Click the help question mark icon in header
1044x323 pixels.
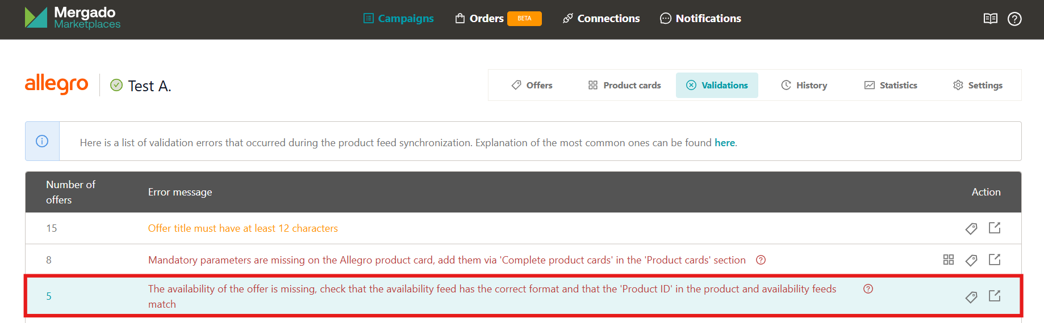pyautogui.click(x=1014, y=19)
